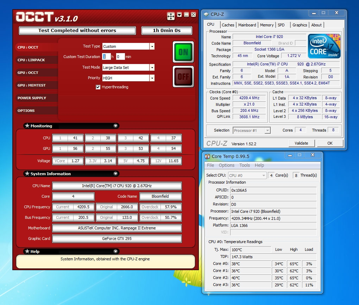Select the GPU : MEMTEST tab
Viewport: 359px width, 305px height.
point(37,85)
